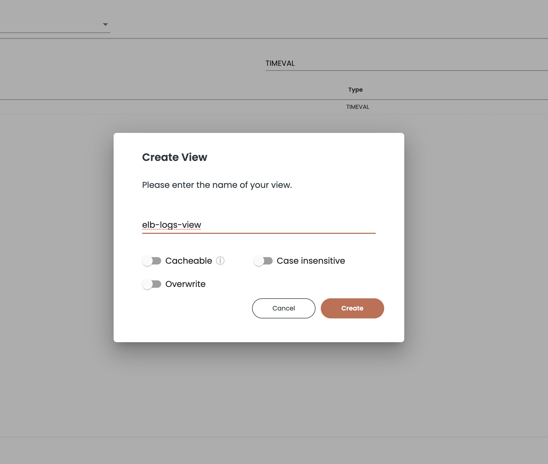
Task: Click the Cacheable label text
Action: pyautogui.click(x=189, y=261)
